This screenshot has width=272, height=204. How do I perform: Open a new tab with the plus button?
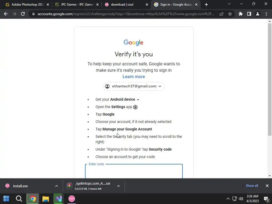click(x=206, y=5)
